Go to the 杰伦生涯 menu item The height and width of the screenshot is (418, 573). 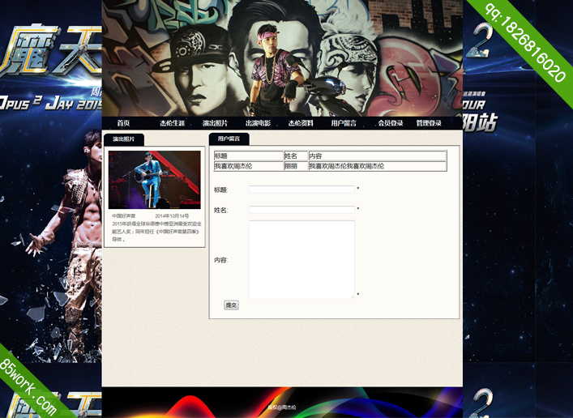coord(172,123)
